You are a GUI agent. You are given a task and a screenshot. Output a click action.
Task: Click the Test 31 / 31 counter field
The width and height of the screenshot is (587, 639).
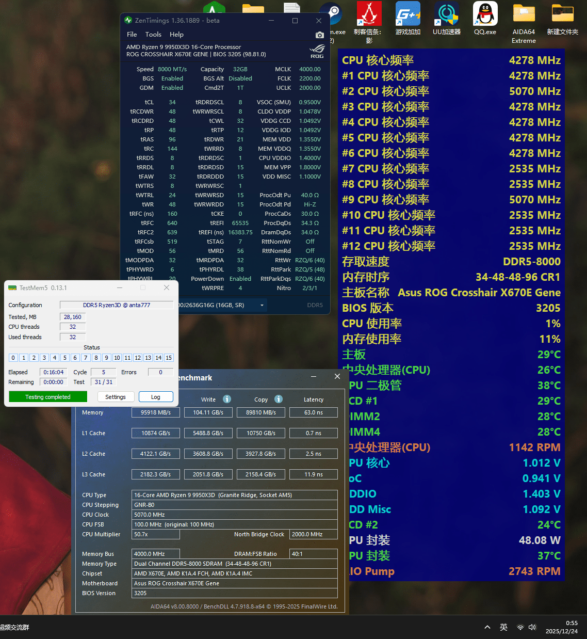tap(103, 382)
